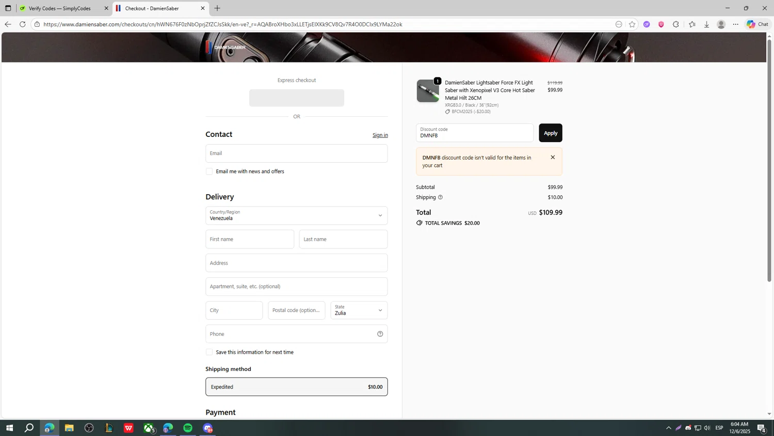Open Spotify from taskbar
This screenshot has width=774, height=436.
[x=188, y=428]
